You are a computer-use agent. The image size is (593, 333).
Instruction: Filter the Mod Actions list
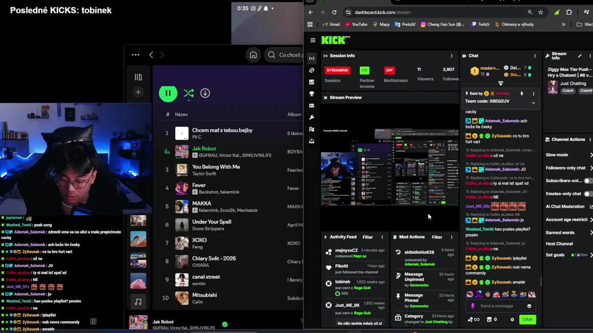tap(437, 237)
